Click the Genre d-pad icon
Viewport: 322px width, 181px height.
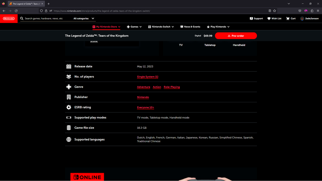pos(69,87)
